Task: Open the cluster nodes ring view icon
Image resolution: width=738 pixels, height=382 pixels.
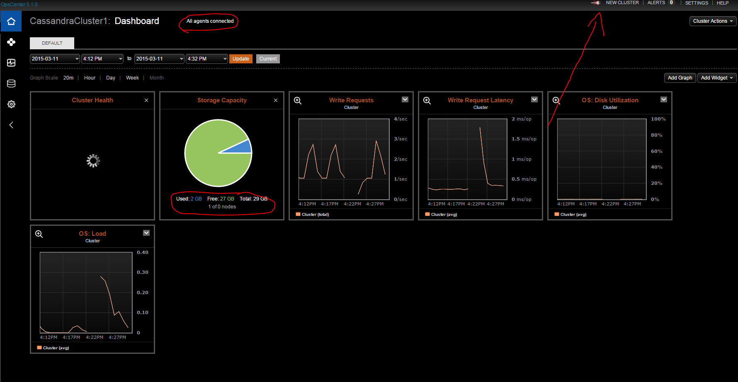Action: [x=11, y=42]
